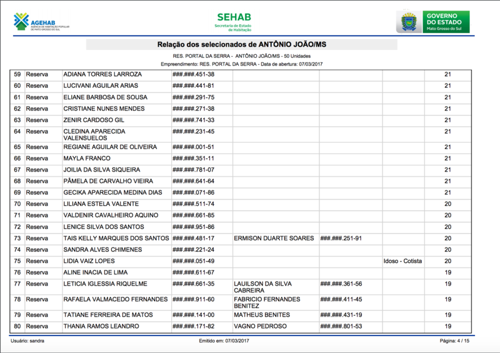The width and height of the screenshot is (500, 353).
Task: Select the 'Idoso - Cotista' cell
Action: click(x=402, y=261)
